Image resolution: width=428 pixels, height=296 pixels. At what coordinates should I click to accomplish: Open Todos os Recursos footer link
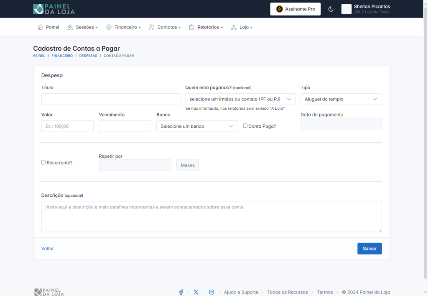coord(288,292)
